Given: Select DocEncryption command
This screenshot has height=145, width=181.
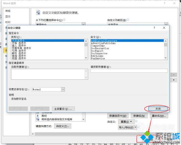Looking at the screenshot, I should coord(127,48).
